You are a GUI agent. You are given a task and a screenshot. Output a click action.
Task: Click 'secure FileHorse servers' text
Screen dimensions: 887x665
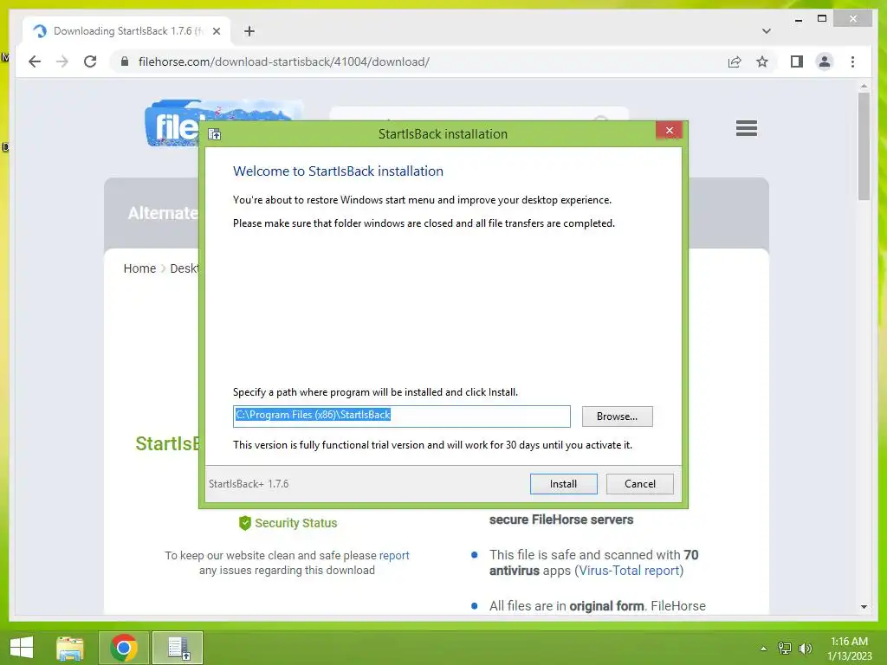pyautogui.click(x=561, y=520)
